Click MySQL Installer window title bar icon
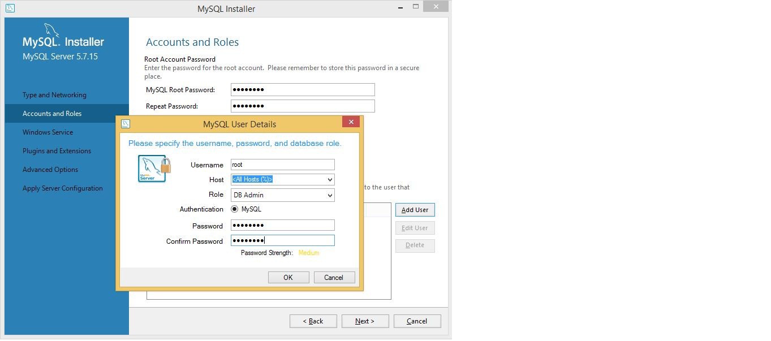 pos(10,8)
